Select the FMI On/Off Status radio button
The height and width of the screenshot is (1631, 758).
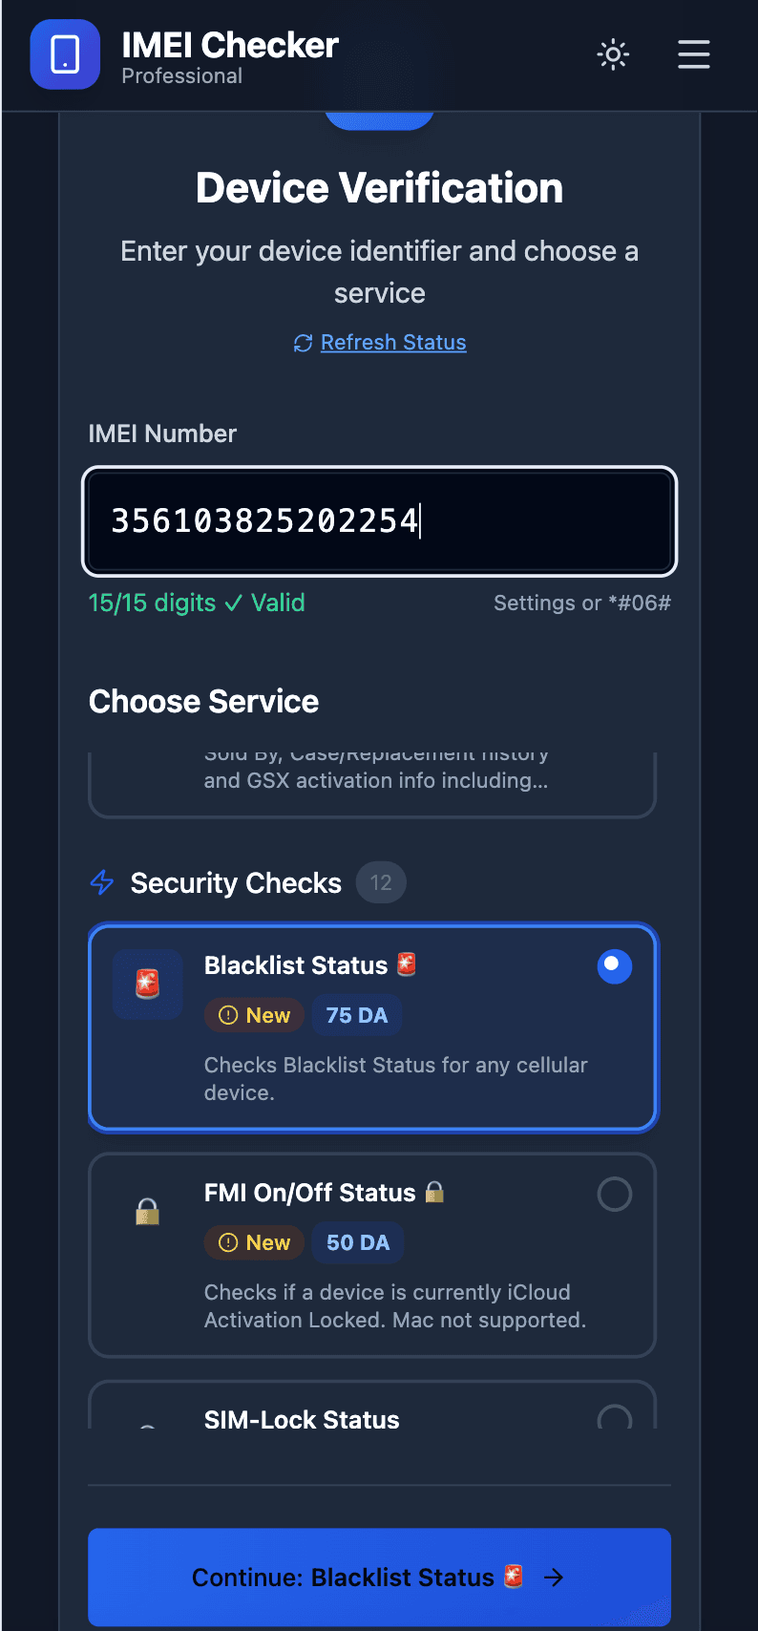(x=614, y=1194)
